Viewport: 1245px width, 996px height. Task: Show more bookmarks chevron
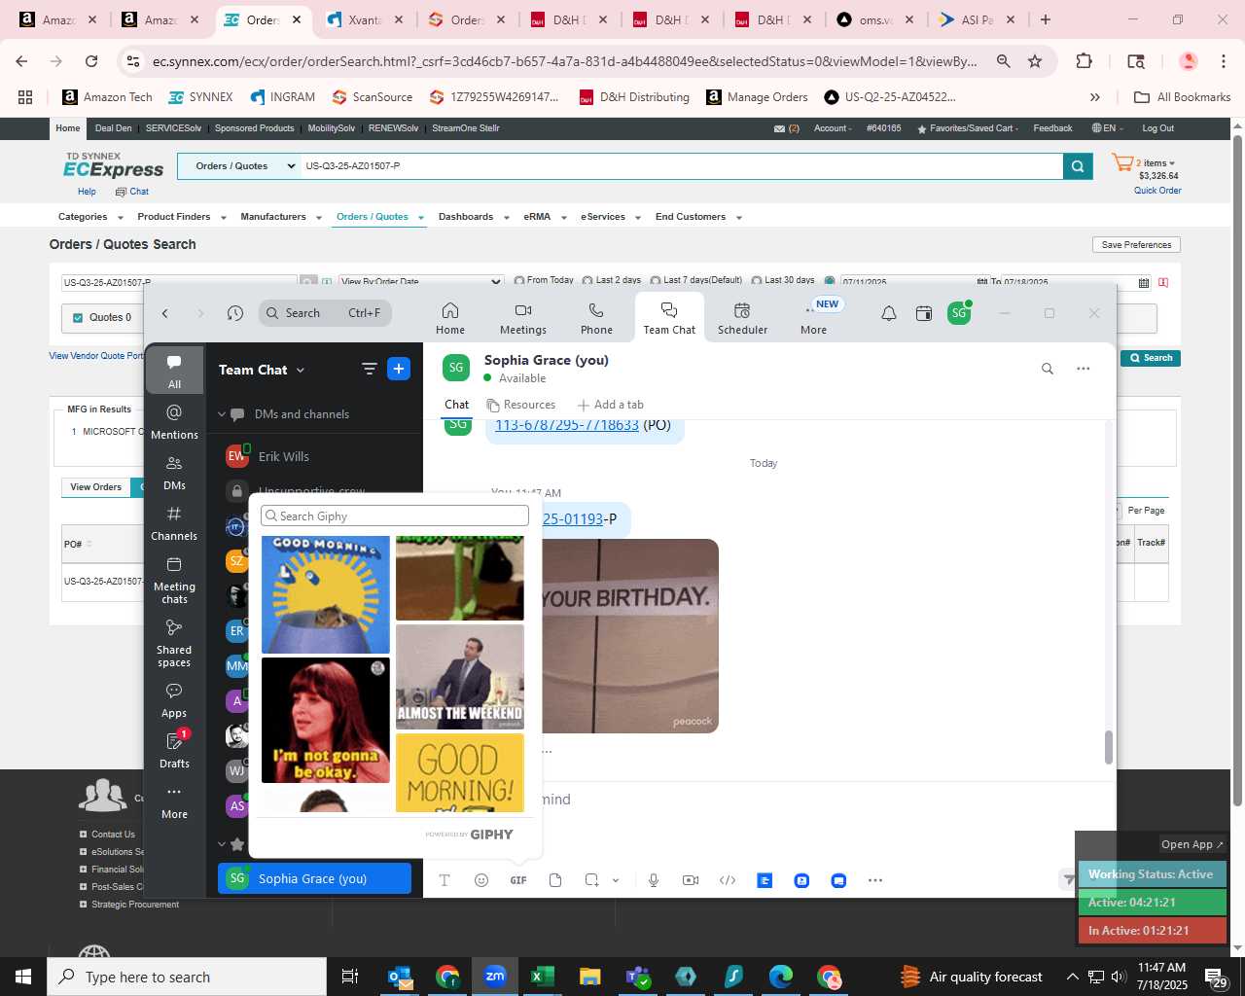[1095, 97]
